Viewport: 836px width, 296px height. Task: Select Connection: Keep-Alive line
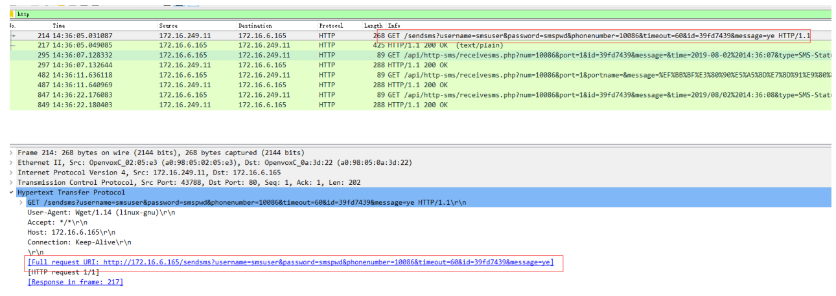click(x=79, y=242)
